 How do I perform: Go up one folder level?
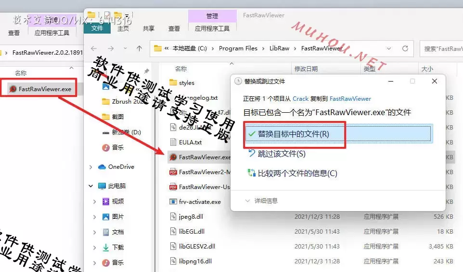[140, 48]
